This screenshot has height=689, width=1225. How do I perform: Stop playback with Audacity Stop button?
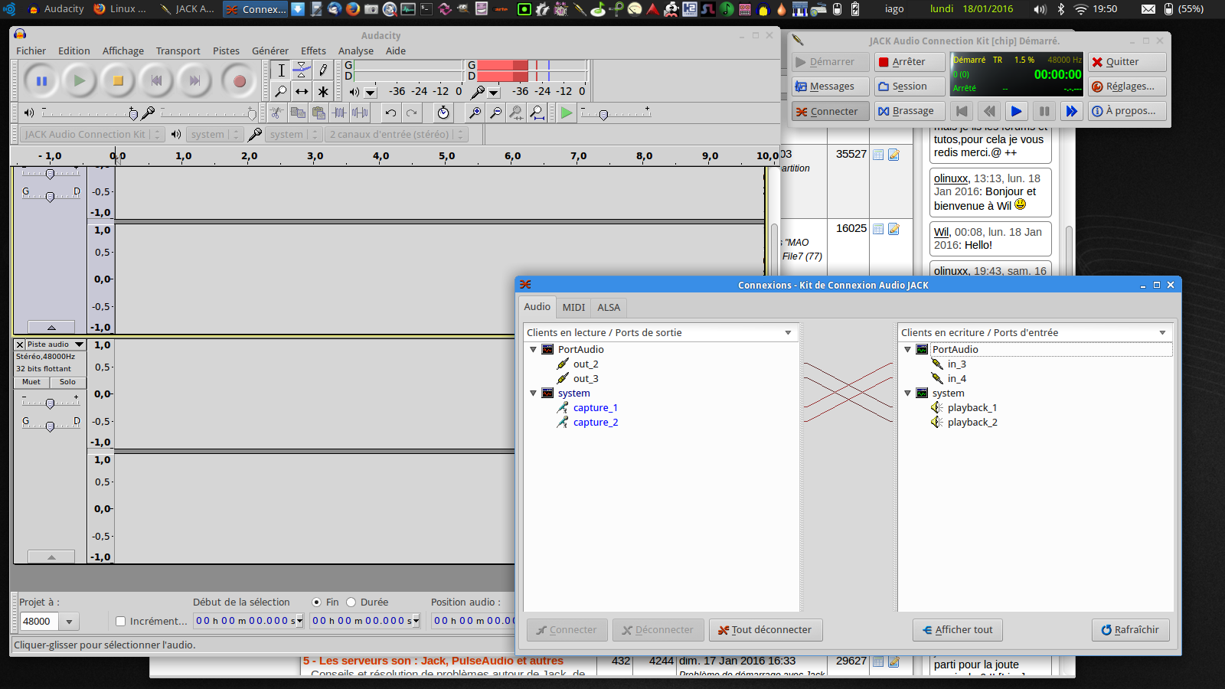pyautogui.click(x=118, y=80)
